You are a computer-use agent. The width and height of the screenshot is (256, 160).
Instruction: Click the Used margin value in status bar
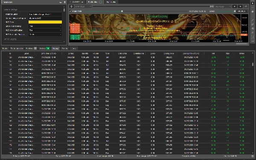tap(105, 156)
